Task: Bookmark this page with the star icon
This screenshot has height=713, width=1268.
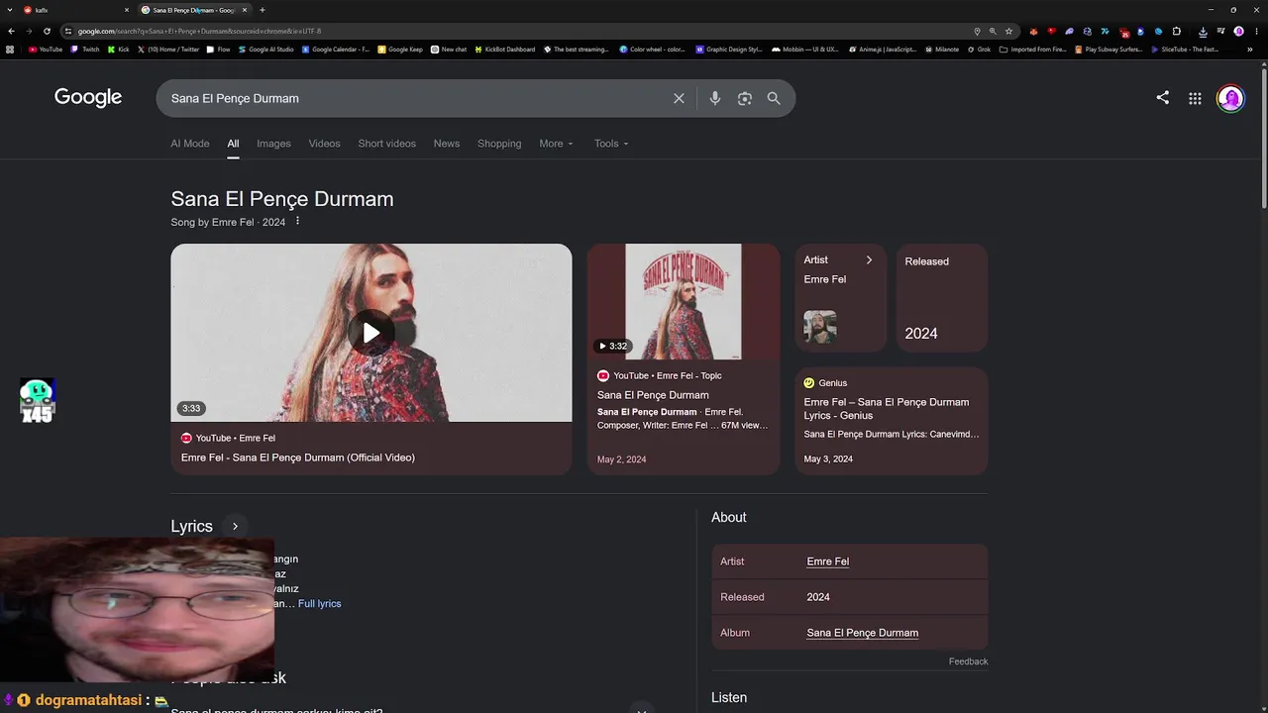Action: [1008, 31]
